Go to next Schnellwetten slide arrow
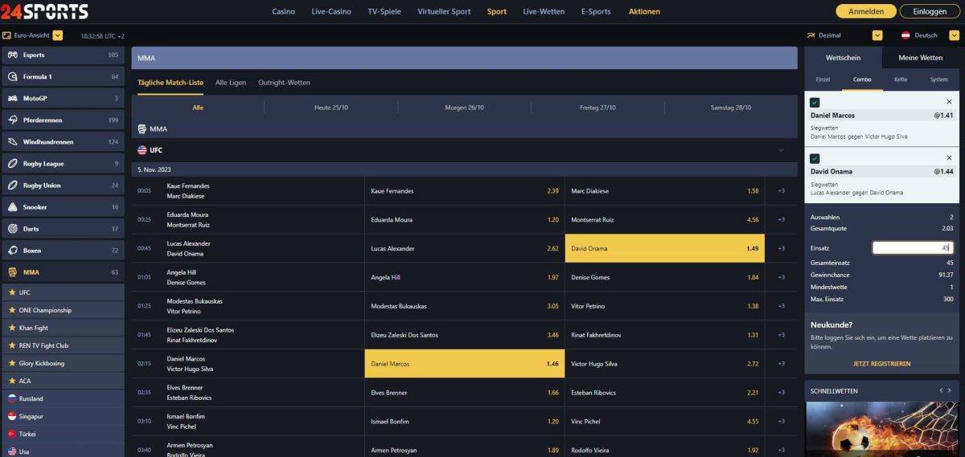Viewport: 965px width, 457px height. click(951, 390)
